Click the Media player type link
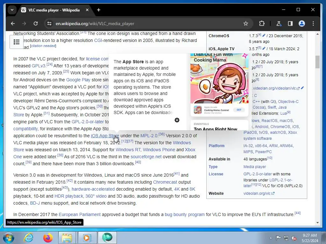This screenshot has height=244, width=326. click(254, 166)
